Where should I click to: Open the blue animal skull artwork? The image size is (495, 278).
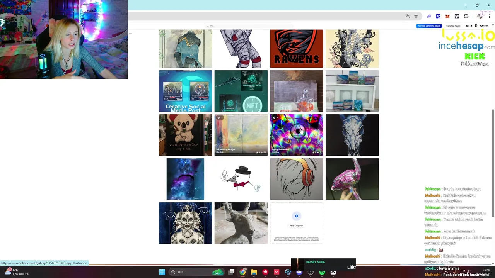click(x=352, y=135)
